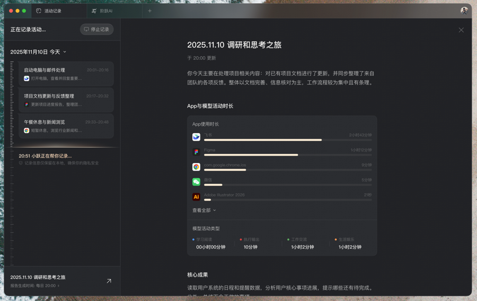Click the Figma icon in App使用时长
Screen dimensions: 477x301
(196, 152)
